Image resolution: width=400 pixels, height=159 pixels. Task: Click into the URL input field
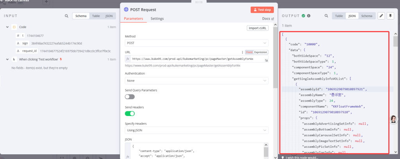point(195,59)
